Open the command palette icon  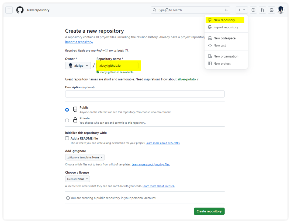pos(227,10)
